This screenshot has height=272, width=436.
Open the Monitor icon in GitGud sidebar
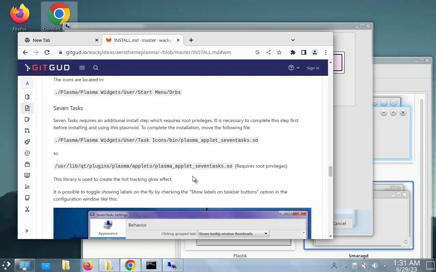pos(27,175)
